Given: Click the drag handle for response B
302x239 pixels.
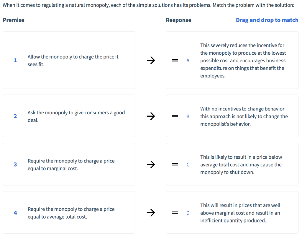Looking at the screenshot, I should 175,116.
